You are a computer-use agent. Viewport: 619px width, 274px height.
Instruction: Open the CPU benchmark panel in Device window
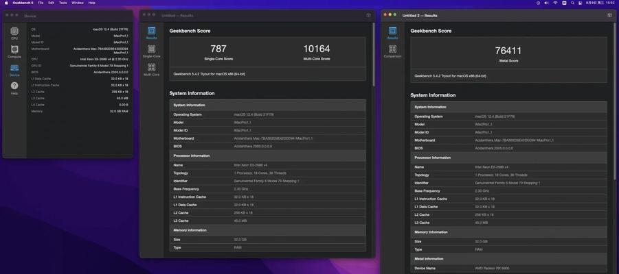(x=14, y=34)
